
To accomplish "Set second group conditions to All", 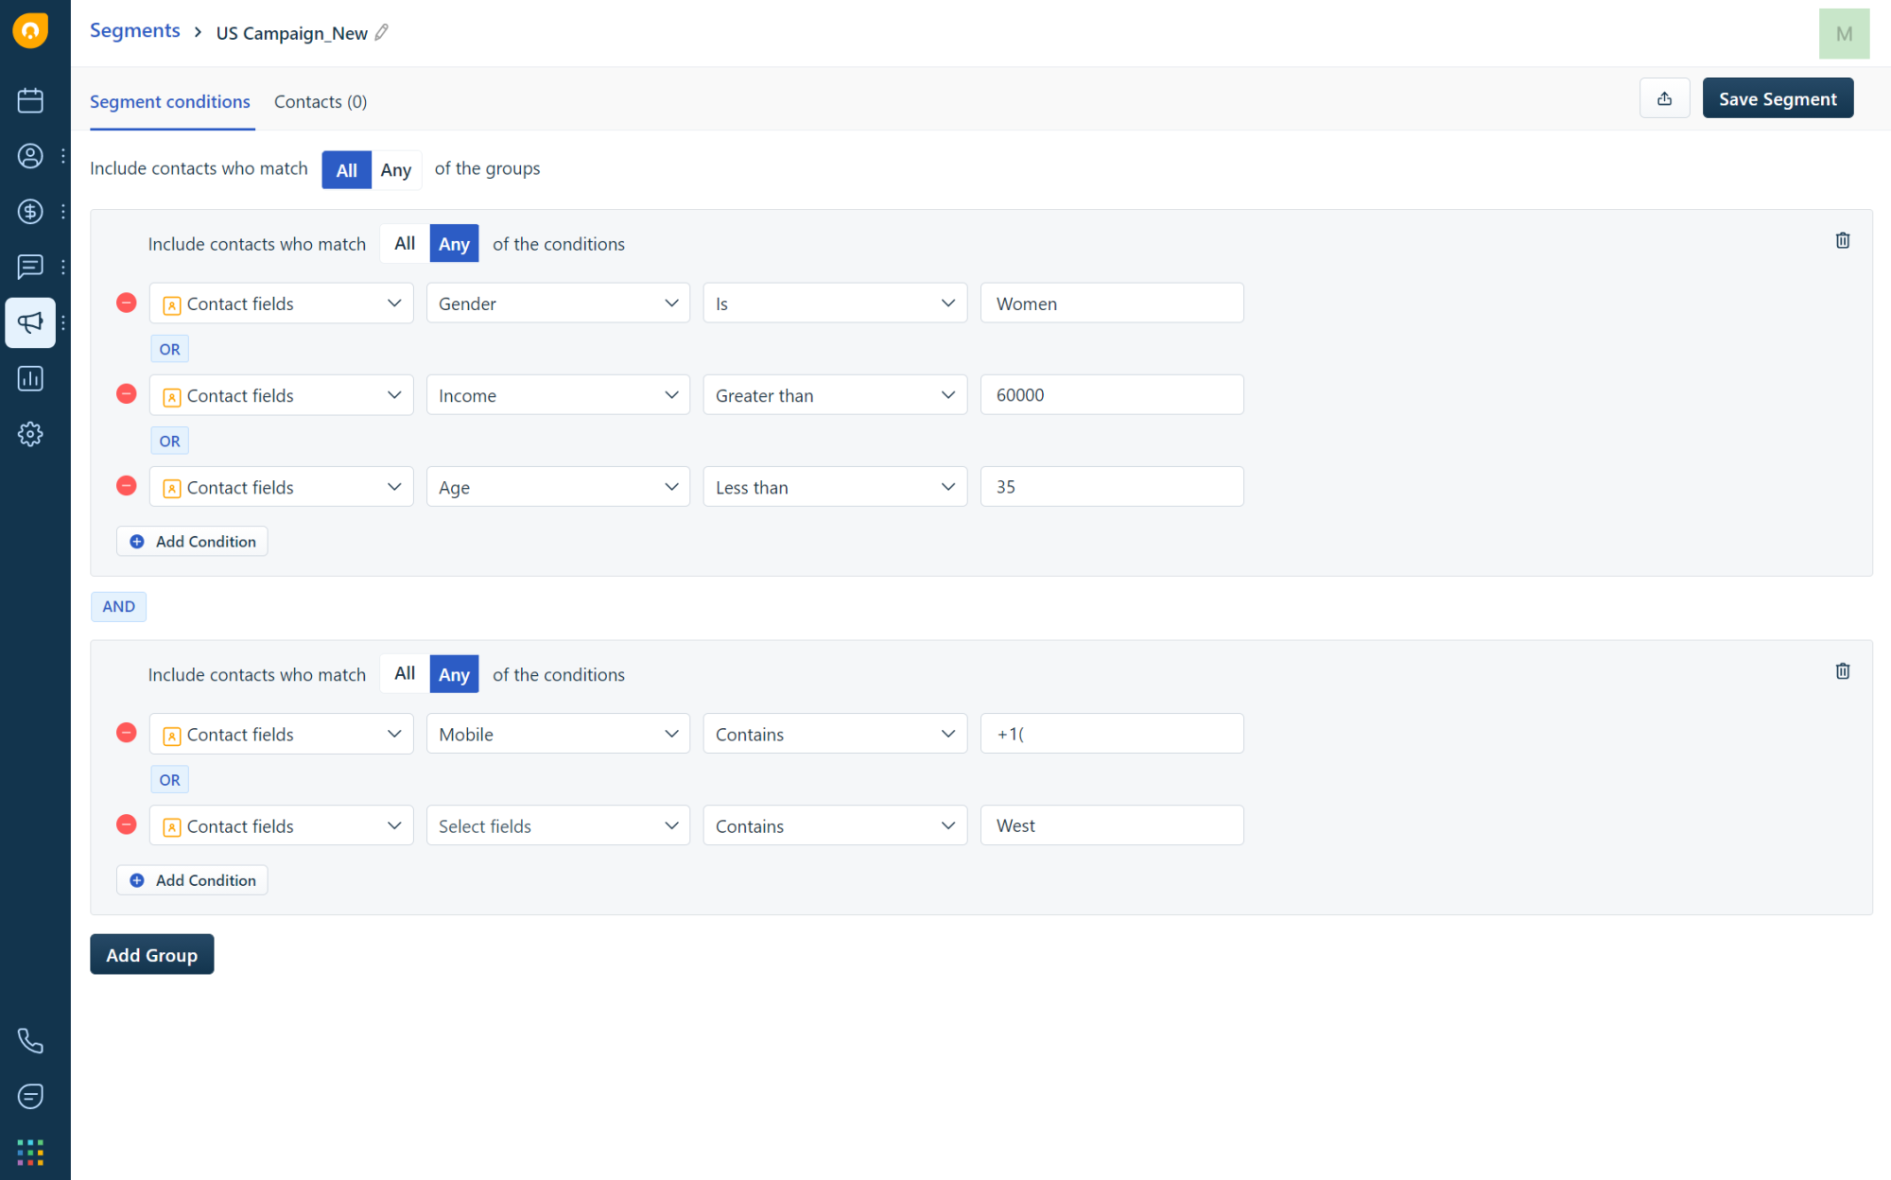I will pos(405,674).
